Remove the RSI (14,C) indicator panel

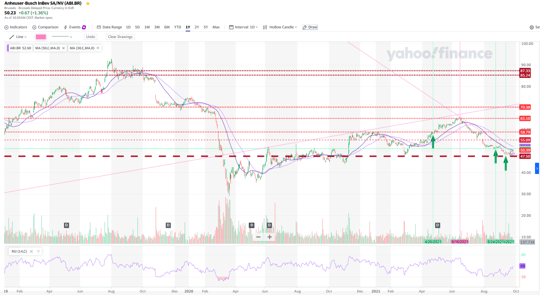[31, 251]
